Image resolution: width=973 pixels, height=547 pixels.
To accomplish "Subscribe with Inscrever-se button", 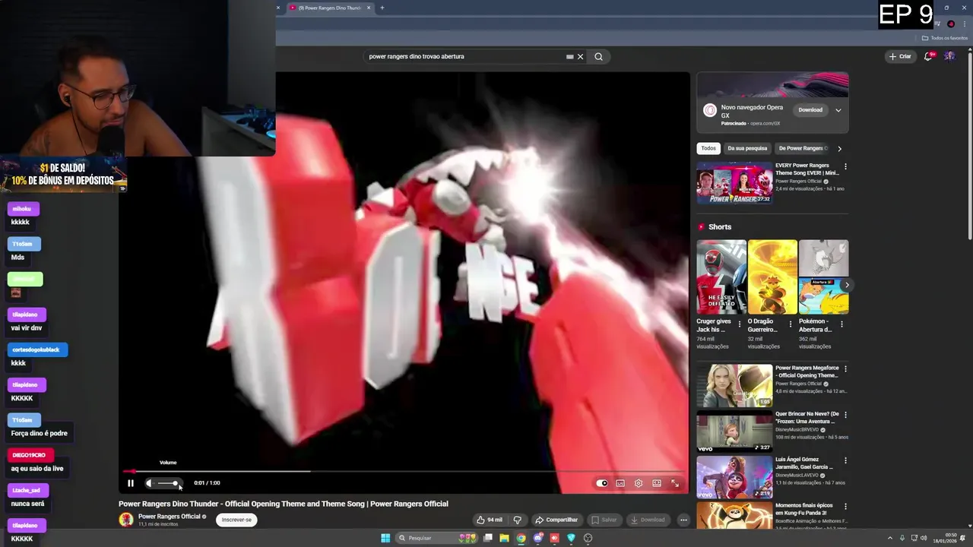I will tap(236, 520).
